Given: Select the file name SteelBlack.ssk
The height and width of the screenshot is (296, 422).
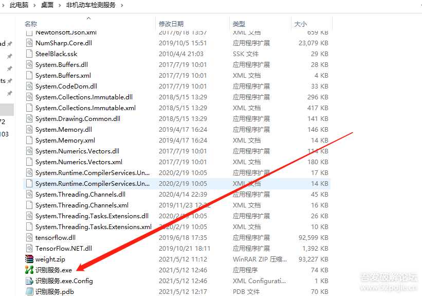Looking at the screenshot, I should [x=56, y=54].
